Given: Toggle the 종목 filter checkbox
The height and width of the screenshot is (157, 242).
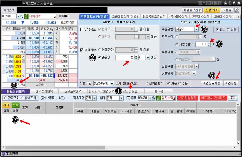Looking at the screenshot, I should [x=128, y=98].
